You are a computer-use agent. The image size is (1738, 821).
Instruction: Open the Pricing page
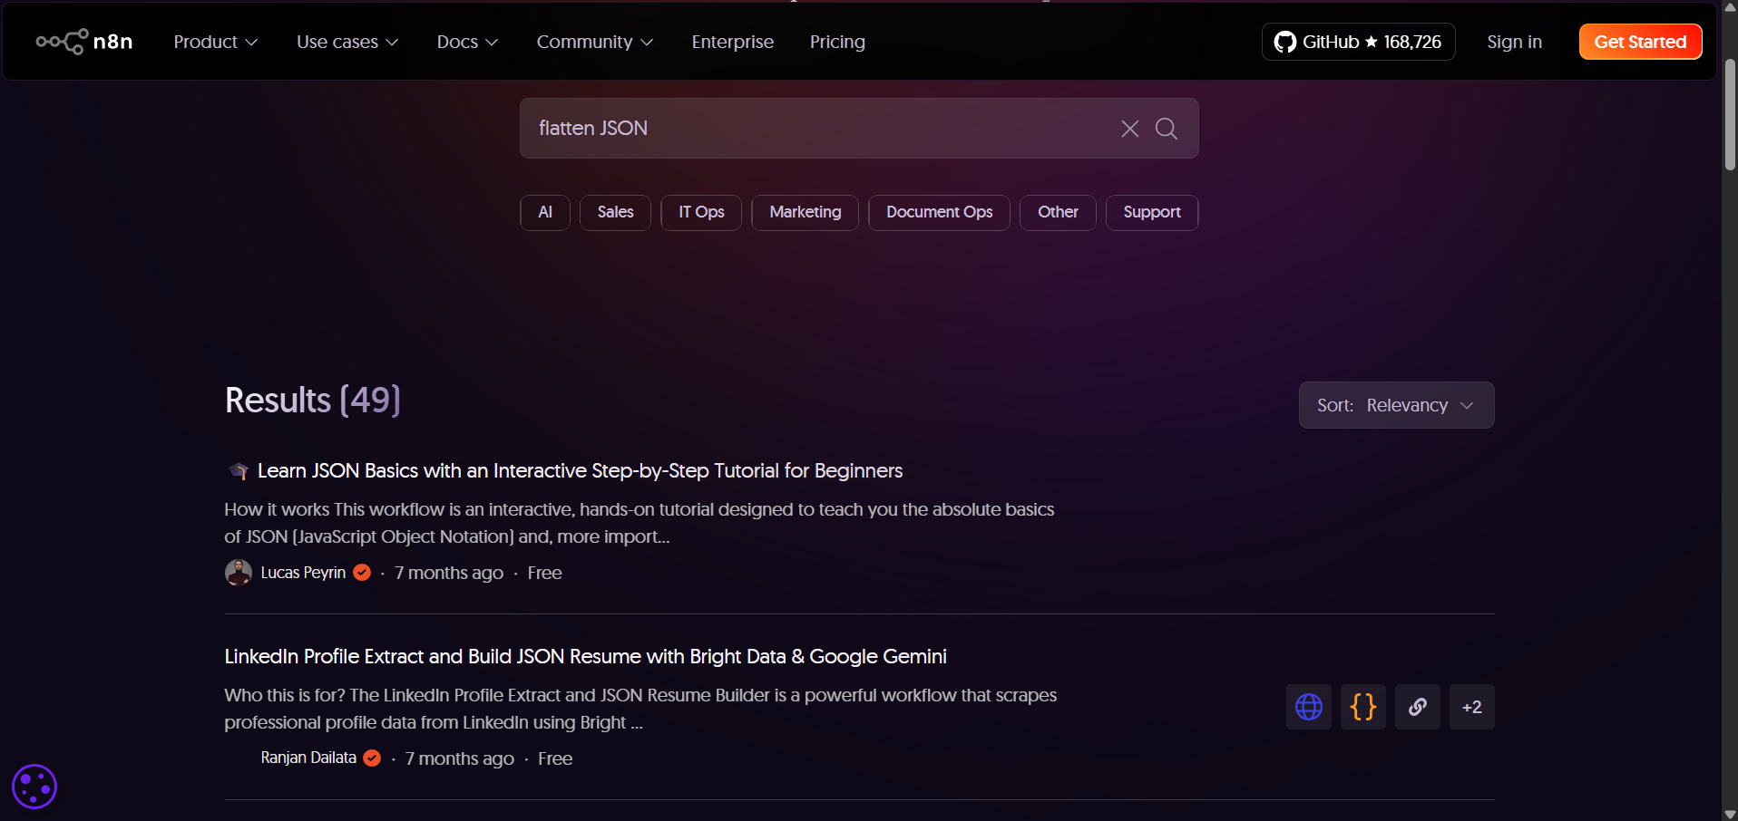pyautogui.click(x=837, y=42)
